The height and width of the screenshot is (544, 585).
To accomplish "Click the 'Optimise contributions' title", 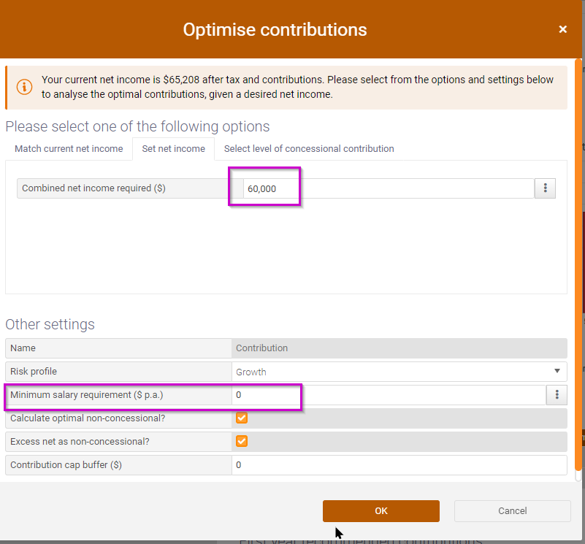I will click(275, 30).
